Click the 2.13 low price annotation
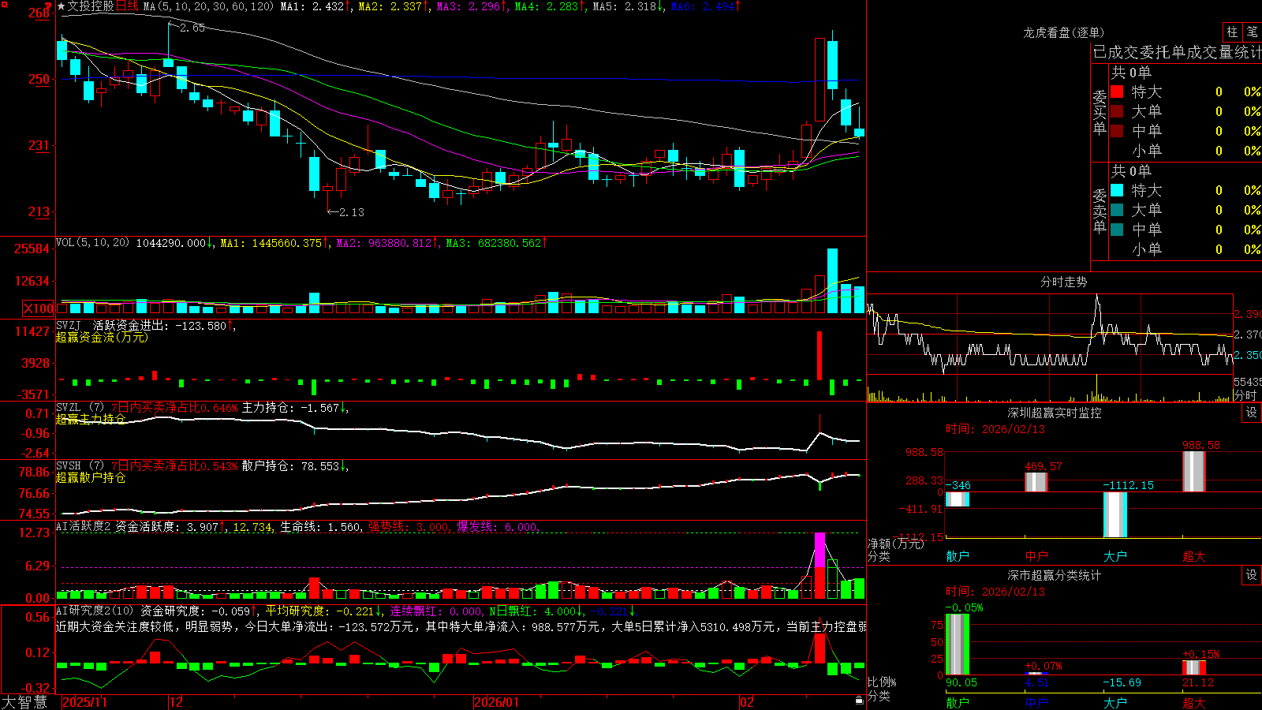The height and width of the screenshot is (710, 1262). coord(346,212)
